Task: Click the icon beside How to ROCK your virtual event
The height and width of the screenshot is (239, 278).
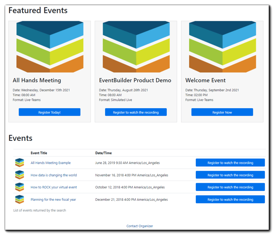Action: click(19, 187)
